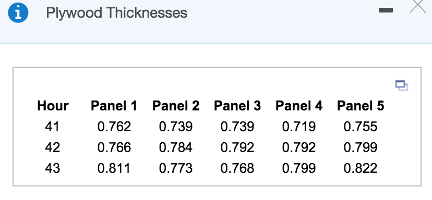Select the Panel 3 column header
432x200 pixels.
tap(237, 106)
